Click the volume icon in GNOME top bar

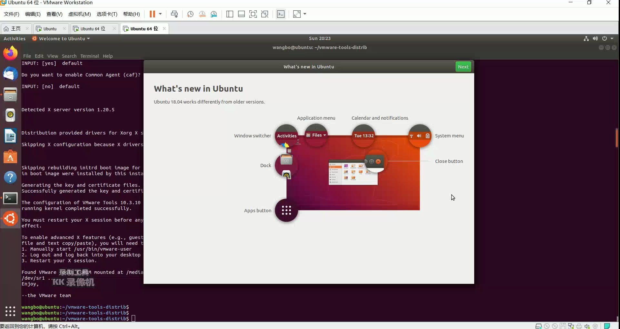[595, 38]
